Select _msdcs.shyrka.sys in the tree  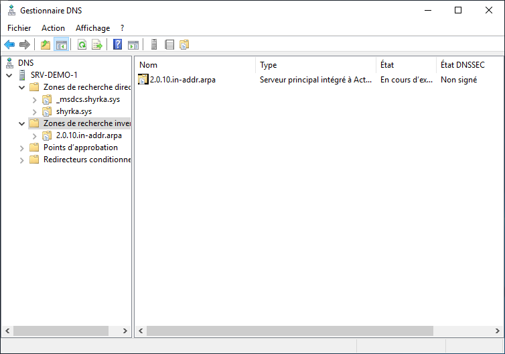pos(88,99)
